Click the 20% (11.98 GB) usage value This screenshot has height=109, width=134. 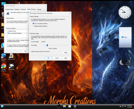click(53, 48)
